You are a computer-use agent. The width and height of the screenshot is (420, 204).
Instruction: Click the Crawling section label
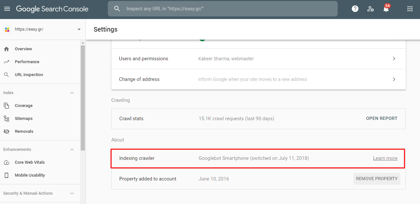click(x=120, y=100)
